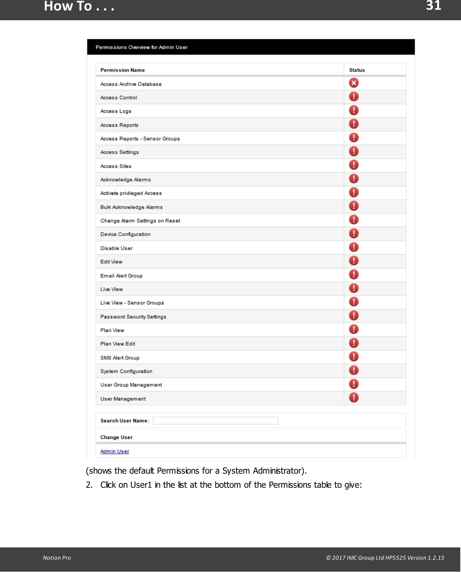Click the exclamation icon for Access Logs
This screenshot has height=572, width=461.
click(354, 110)
